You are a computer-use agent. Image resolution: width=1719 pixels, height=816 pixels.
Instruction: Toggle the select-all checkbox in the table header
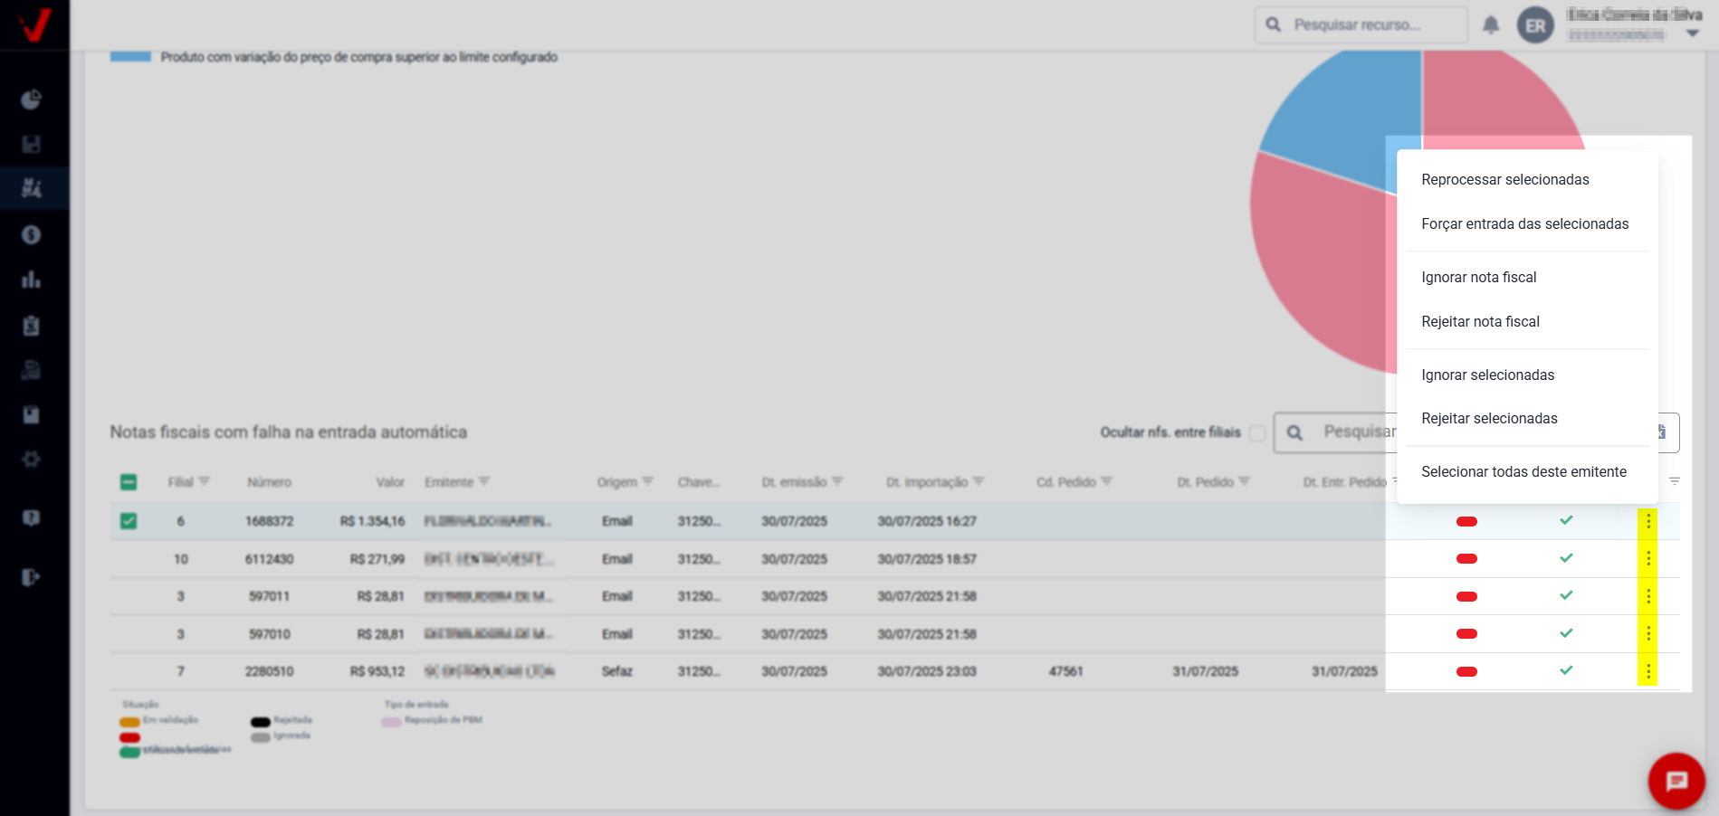click(x=129, y=482)
